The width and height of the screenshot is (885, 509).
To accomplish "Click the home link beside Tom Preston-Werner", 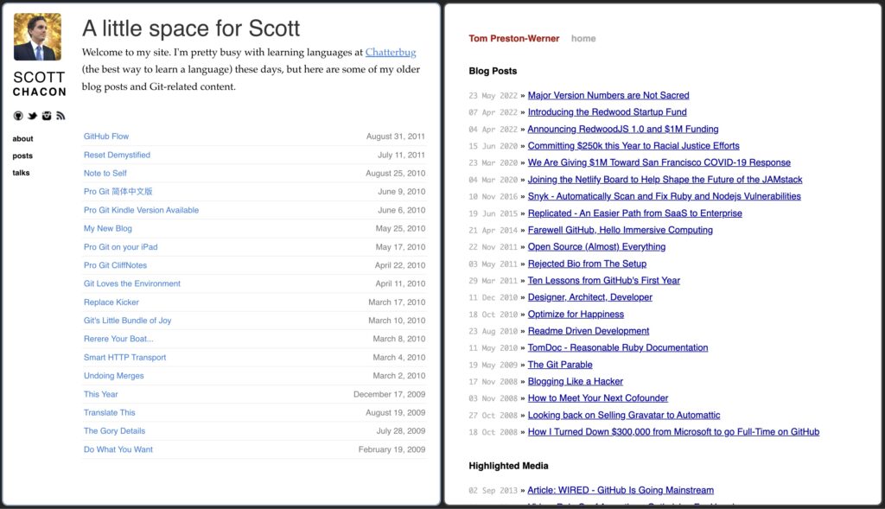I will [x=583, y=39].
